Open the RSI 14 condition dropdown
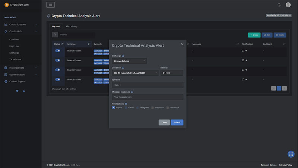The width and height of the screenshot is (298, 168). (x=136, y=73)
